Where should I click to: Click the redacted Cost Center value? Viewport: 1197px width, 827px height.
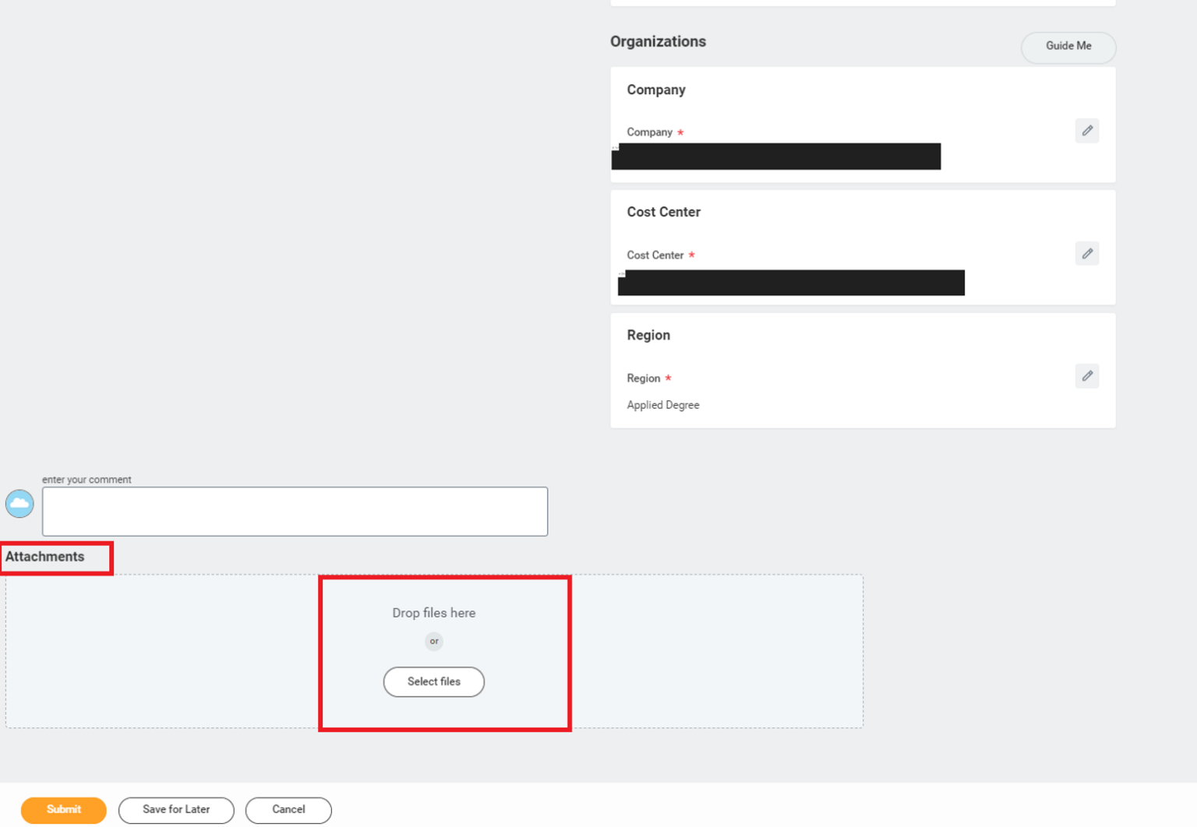coord(790,283)
